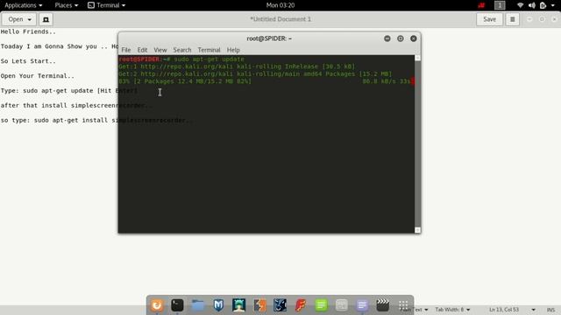The width and height of the screenshot is (561, 315).
Task: Click the 'sudo apt-get update' command in terminal
Action: point(209,59)
